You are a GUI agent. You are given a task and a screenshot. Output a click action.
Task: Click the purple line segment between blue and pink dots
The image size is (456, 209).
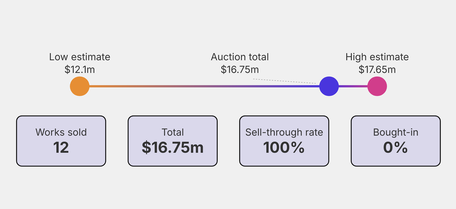coord(353,86)
